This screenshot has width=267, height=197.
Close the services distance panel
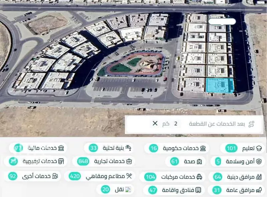coord(155,123)
